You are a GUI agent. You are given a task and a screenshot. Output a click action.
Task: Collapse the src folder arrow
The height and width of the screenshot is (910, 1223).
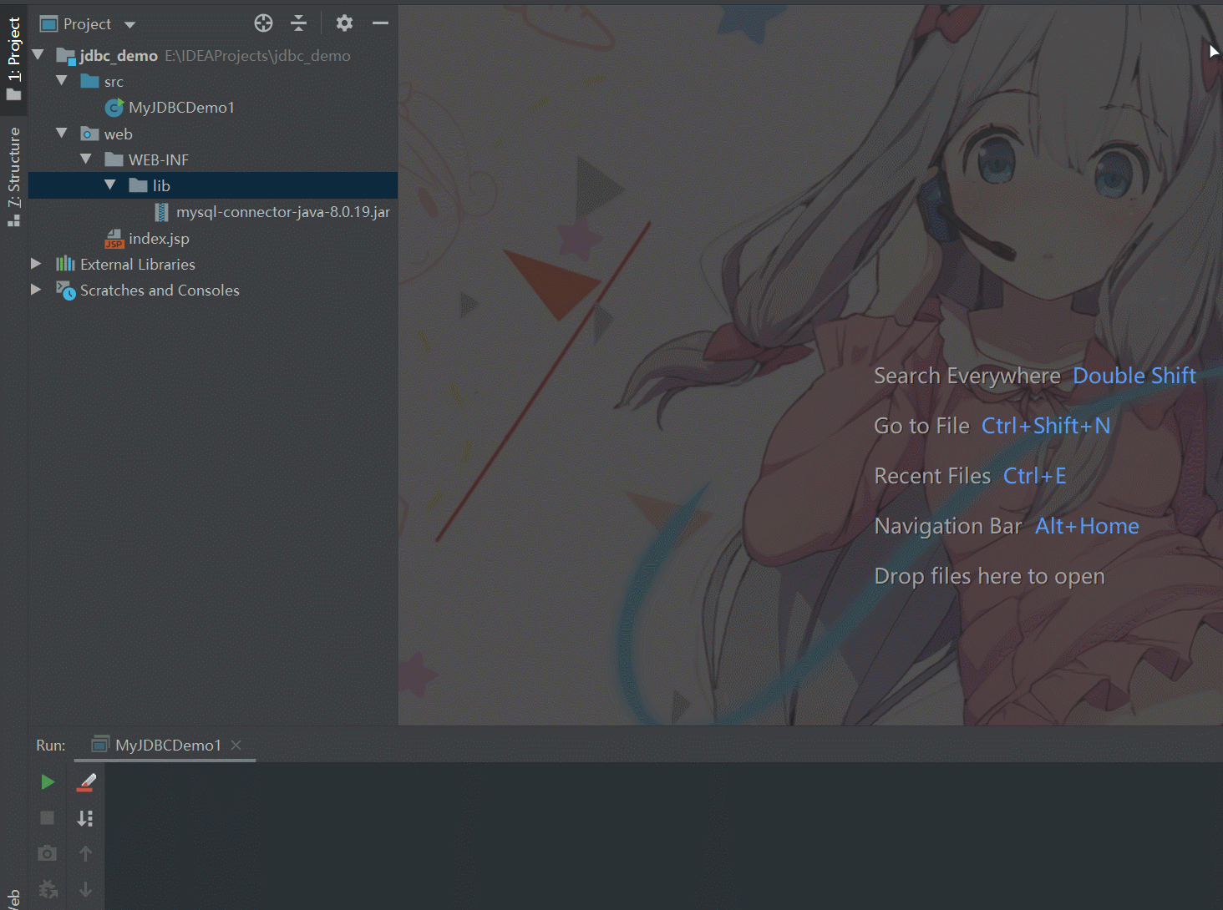tap(62, 81)
